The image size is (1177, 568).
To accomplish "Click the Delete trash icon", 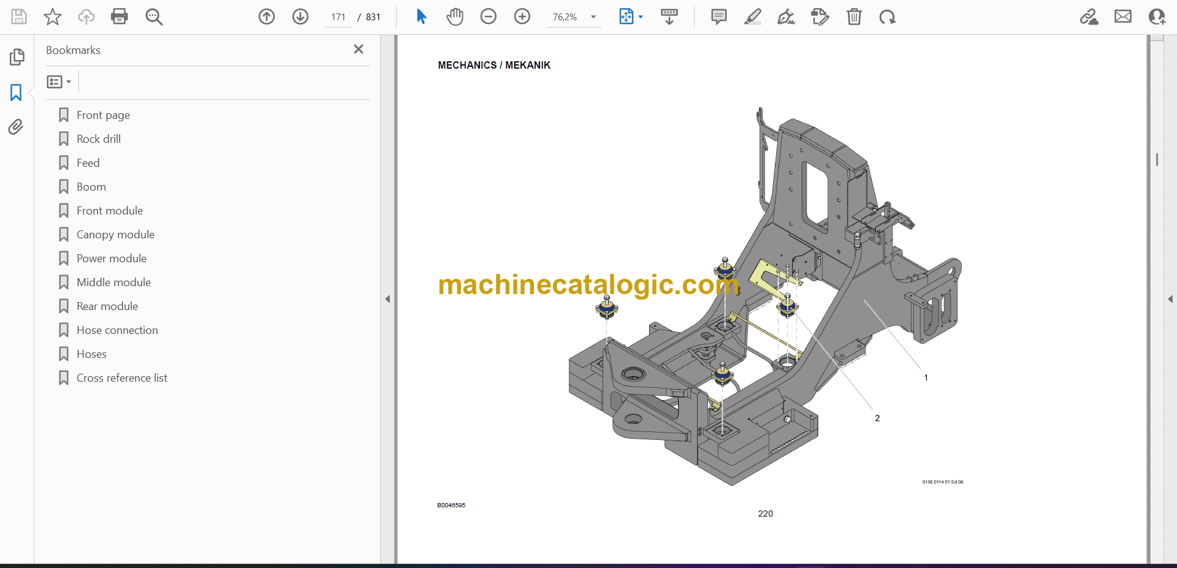I will 854,17.
